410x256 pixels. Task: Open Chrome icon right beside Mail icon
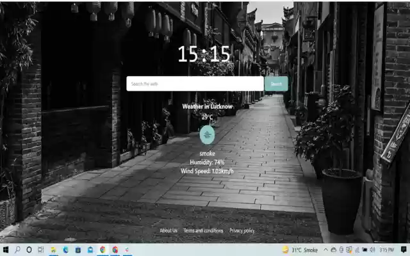(x=102, y=250)
